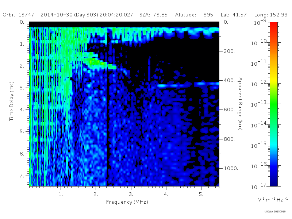
Task: Click the 4. tick on Time Delay axis
Action: (22, 110)
